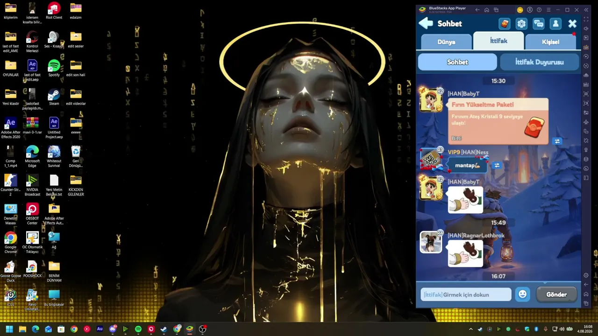Image resolution: width=598 pixels, height=336 pixels.
Task: Select Adobe After Effects 2020 shortcut
Action: coord(10,128)
